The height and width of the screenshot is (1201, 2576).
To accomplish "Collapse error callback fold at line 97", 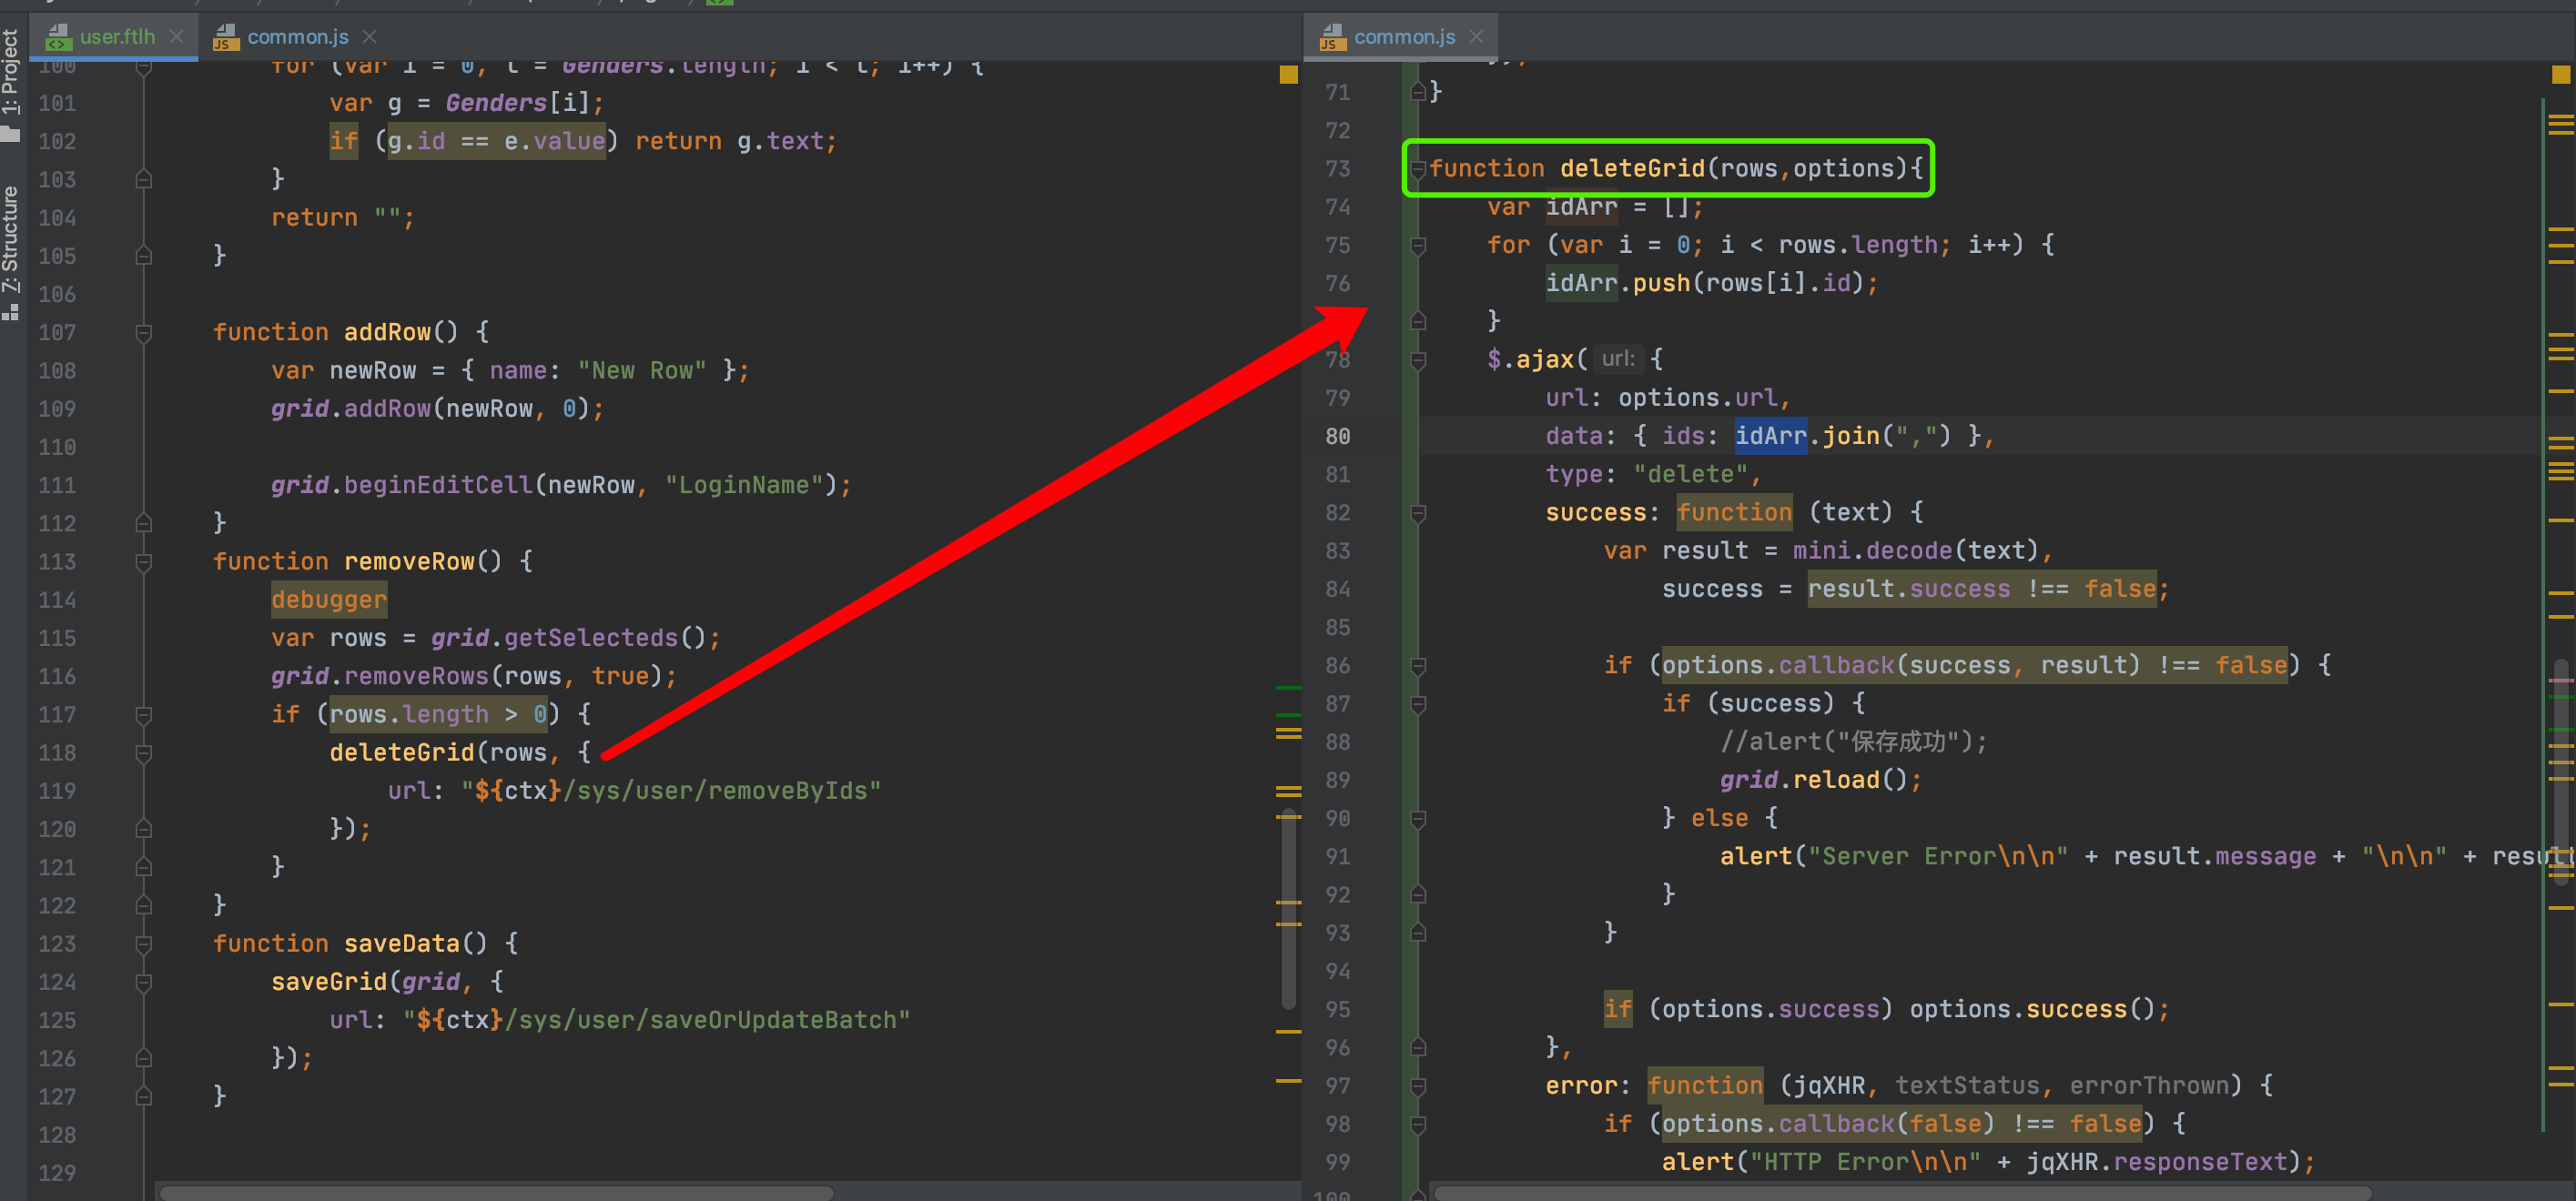I will coord(1417,1086).
